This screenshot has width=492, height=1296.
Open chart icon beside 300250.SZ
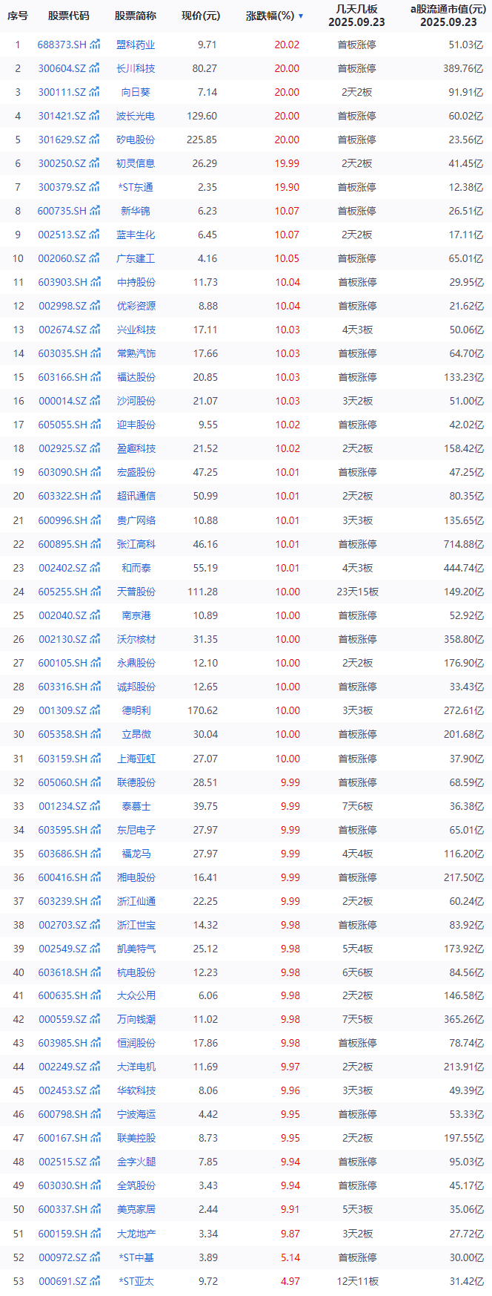coord(94,163)
